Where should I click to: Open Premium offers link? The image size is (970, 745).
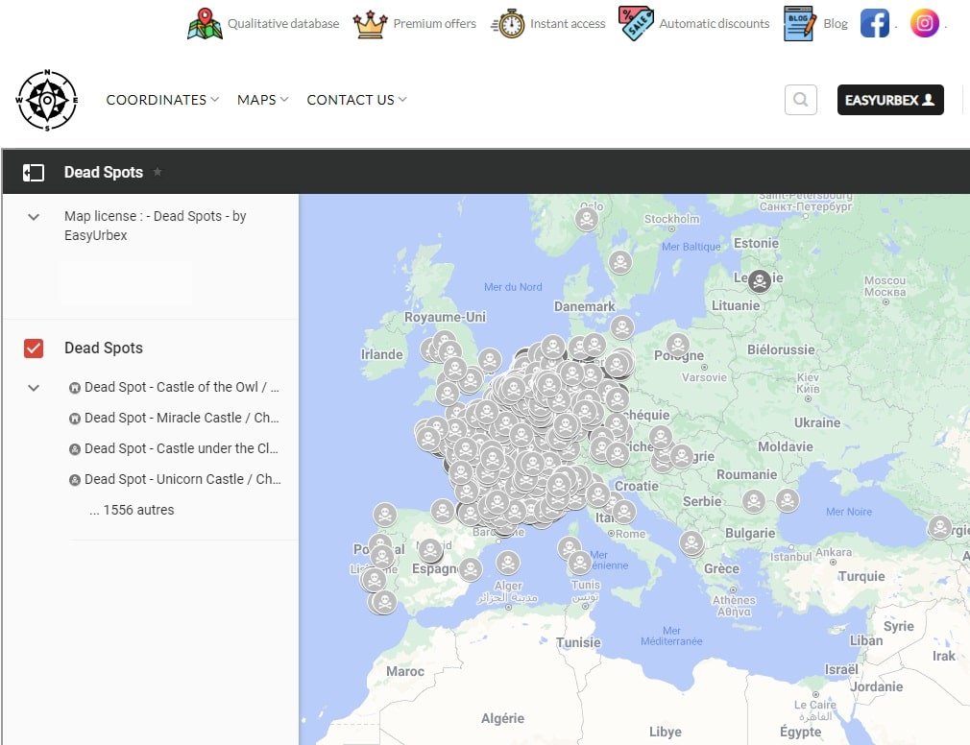(434, 23)
